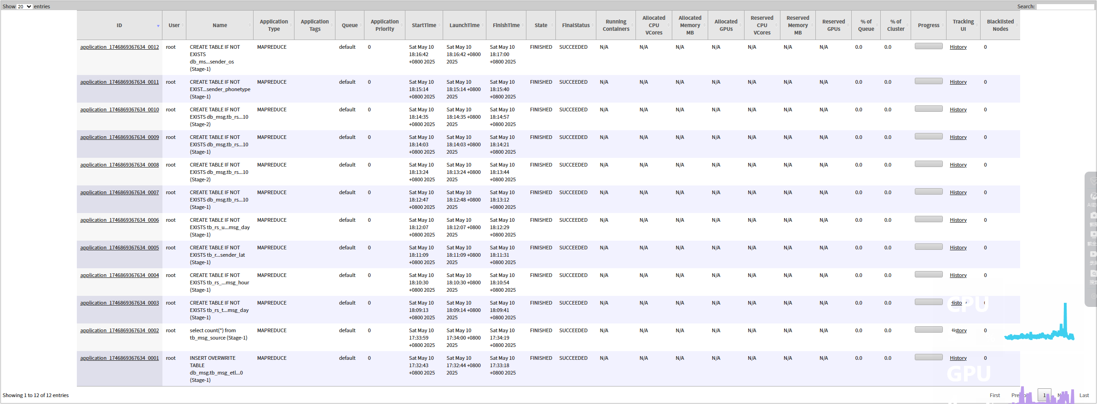Focus the Search input field
Image resolution: width=1097 pixels, height=404 pixels.
1065,6
